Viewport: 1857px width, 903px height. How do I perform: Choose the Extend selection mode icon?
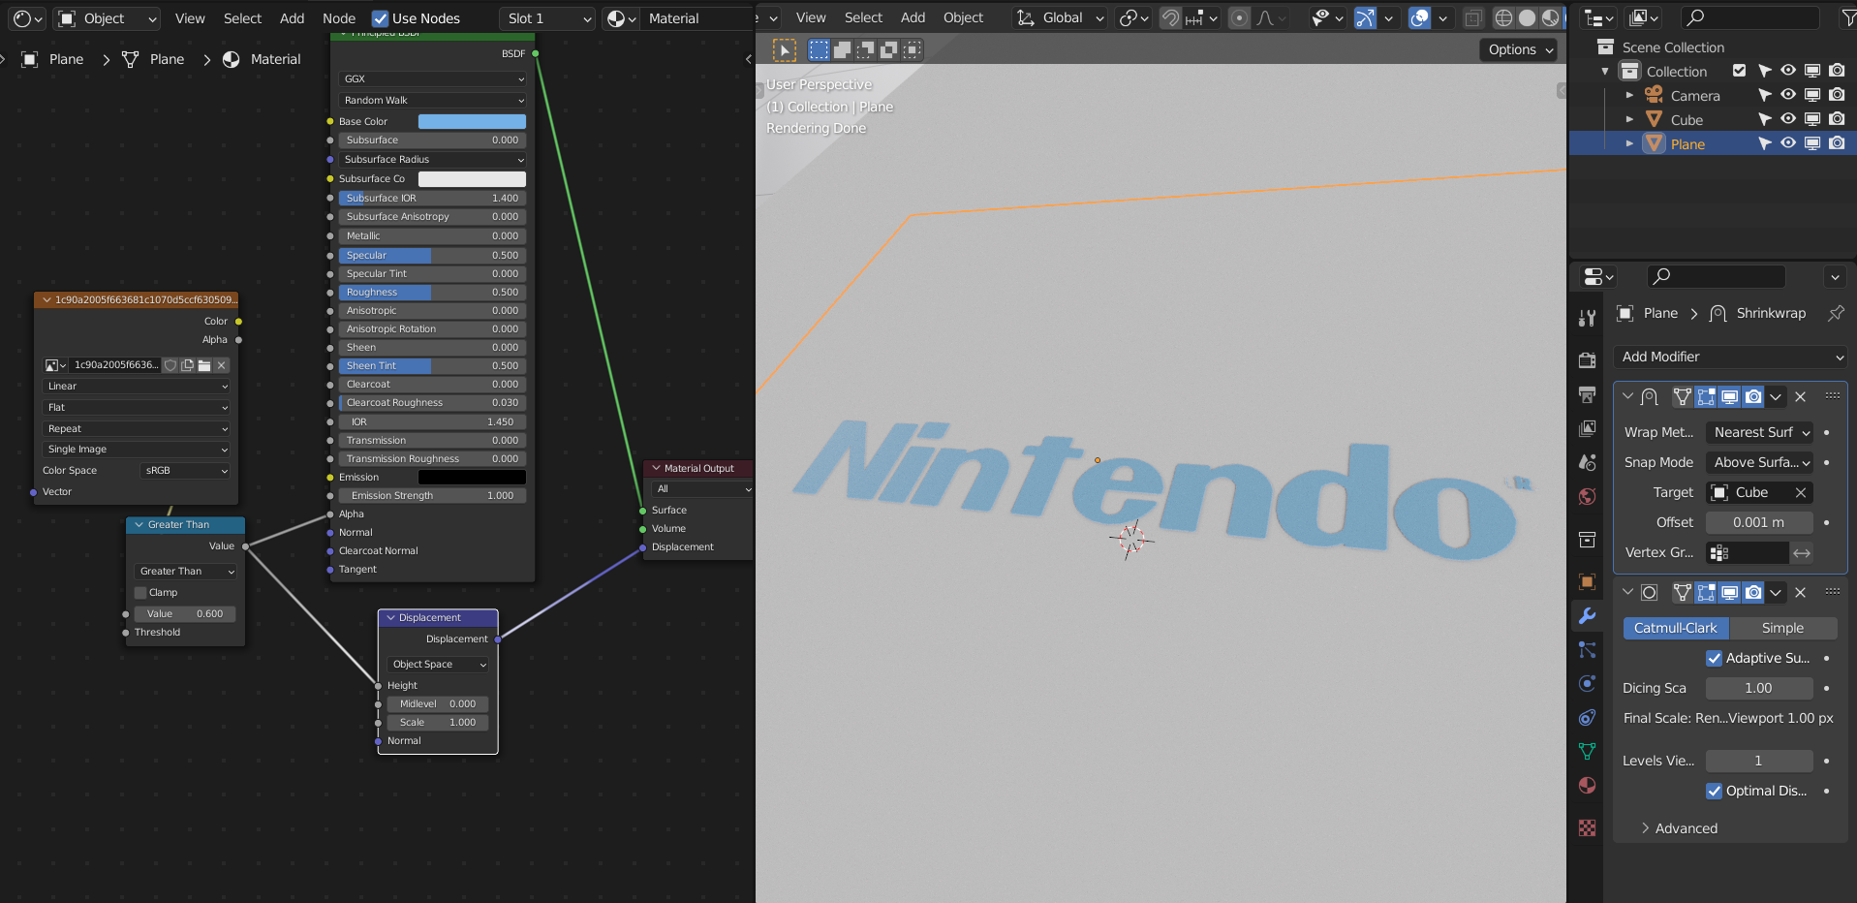coord(843,50)
